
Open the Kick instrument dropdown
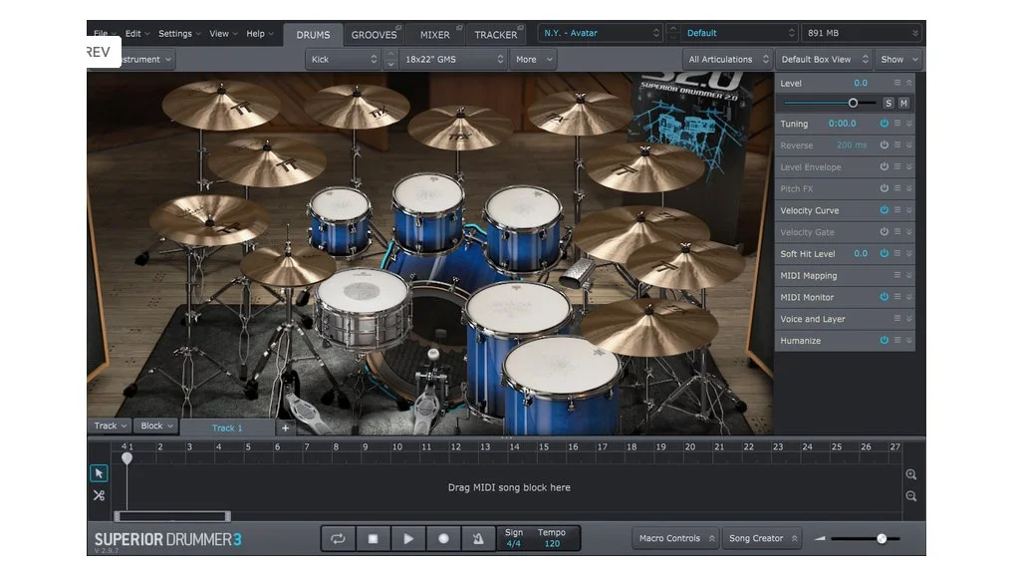pos(344,60)
